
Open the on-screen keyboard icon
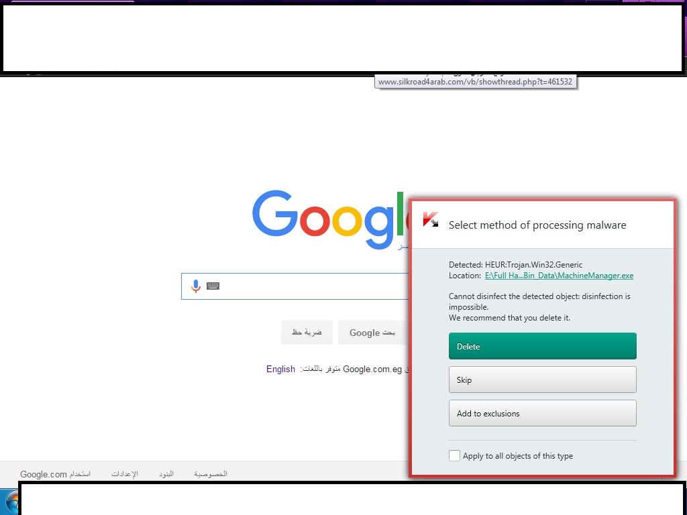(213, 286)
